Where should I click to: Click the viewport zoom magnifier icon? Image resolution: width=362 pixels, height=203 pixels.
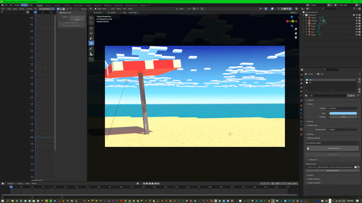pyautogui.click(x=296, y=29)
